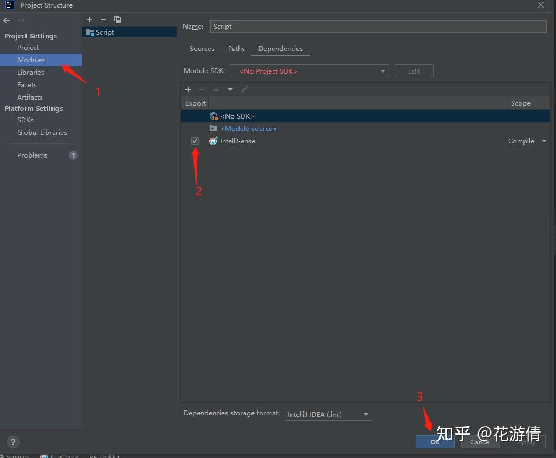The width and height of the screenshot is (556, 458).
Task: Click the Apply button
Action: coord(526,442)
